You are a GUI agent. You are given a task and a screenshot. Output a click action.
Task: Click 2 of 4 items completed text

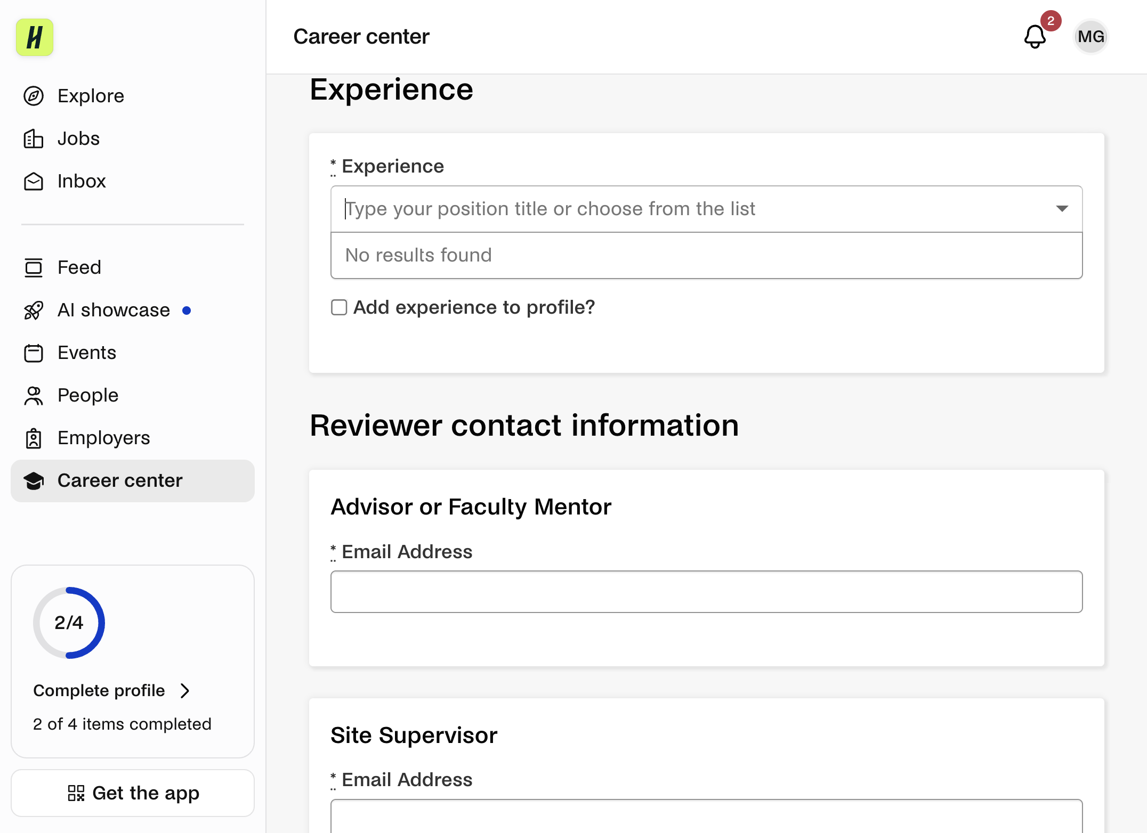(x=122, y=724)
